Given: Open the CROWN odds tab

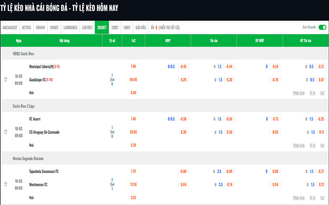Looking at the screenshot, I should click(40, 27).
